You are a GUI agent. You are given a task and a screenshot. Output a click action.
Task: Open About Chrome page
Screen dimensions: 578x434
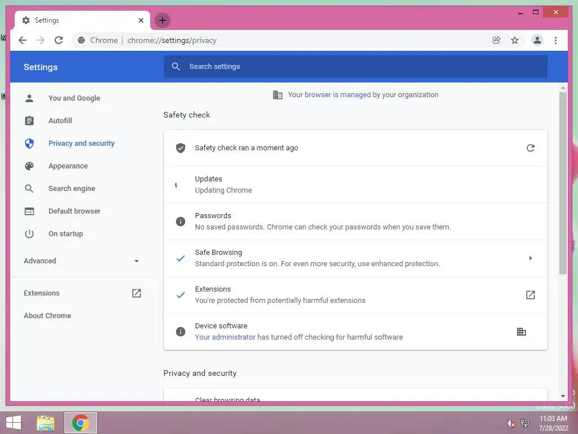[47, 315]
